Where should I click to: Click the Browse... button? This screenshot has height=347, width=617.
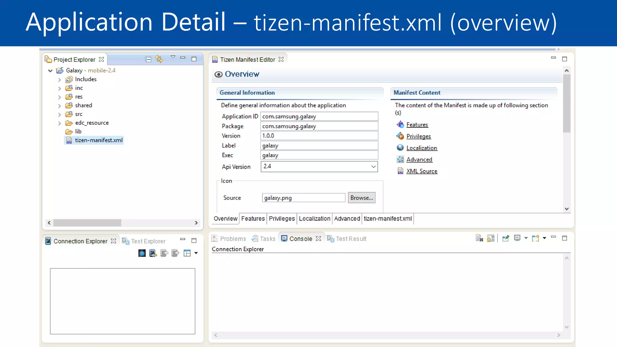click(362, 198)
